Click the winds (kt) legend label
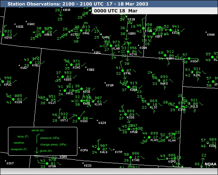The height and width of the screenshot is (175, 218). coord(38,131)
